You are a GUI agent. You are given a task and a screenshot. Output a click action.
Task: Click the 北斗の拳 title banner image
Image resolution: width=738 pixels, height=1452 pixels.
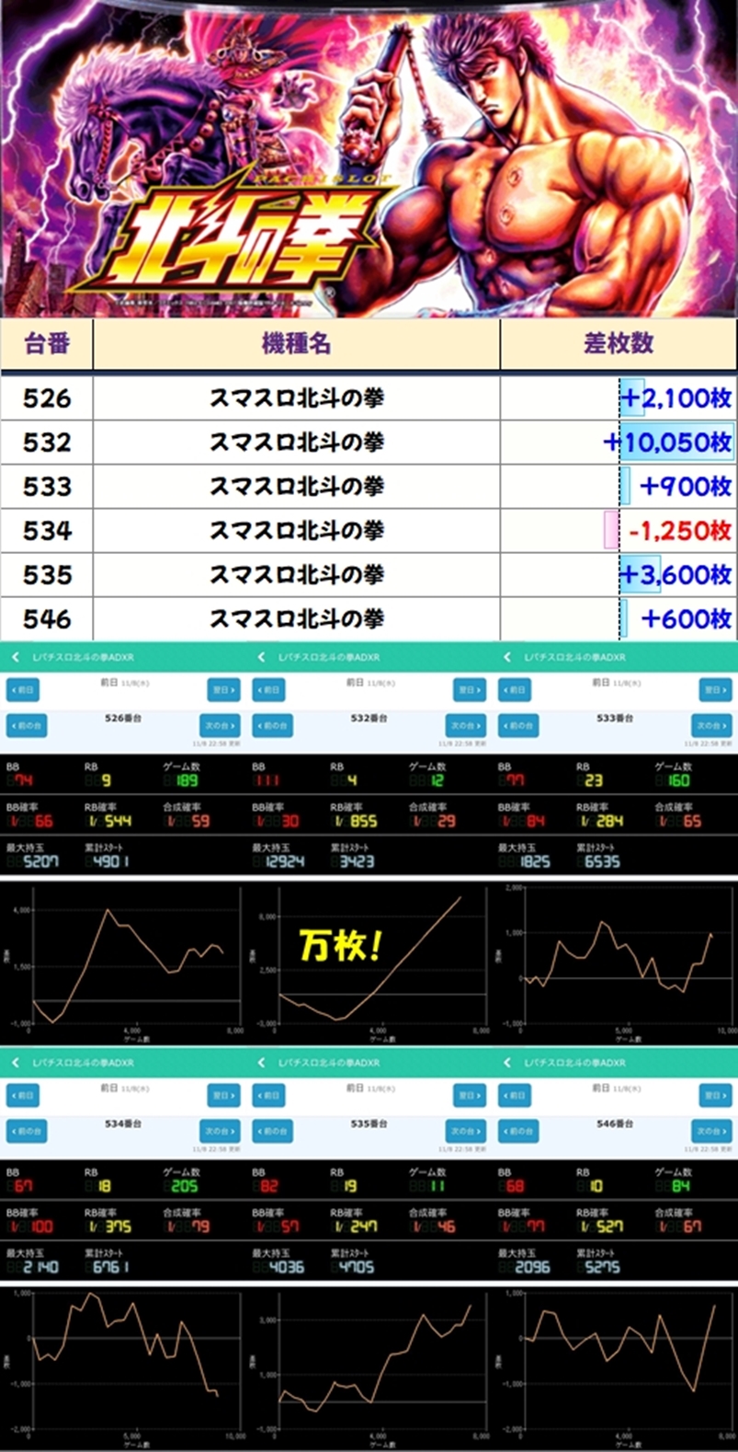369,158
